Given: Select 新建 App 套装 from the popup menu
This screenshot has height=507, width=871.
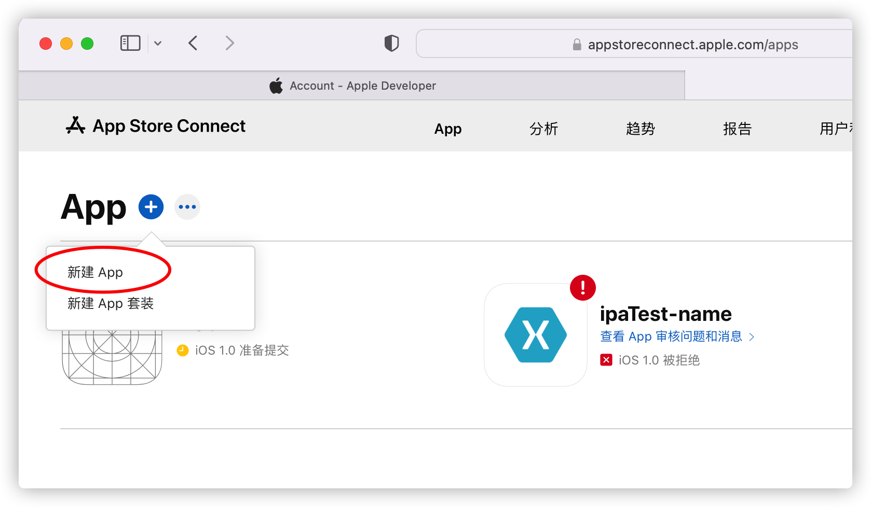Looking at the screenshot, I should [111, 303].
